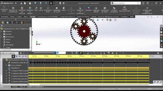
Task: Toggle filter results in motion tree
Action: click(x=26, y=56)
